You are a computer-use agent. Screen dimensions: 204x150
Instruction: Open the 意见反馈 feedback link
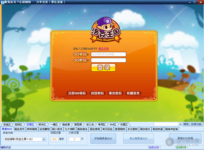[104, 49]
